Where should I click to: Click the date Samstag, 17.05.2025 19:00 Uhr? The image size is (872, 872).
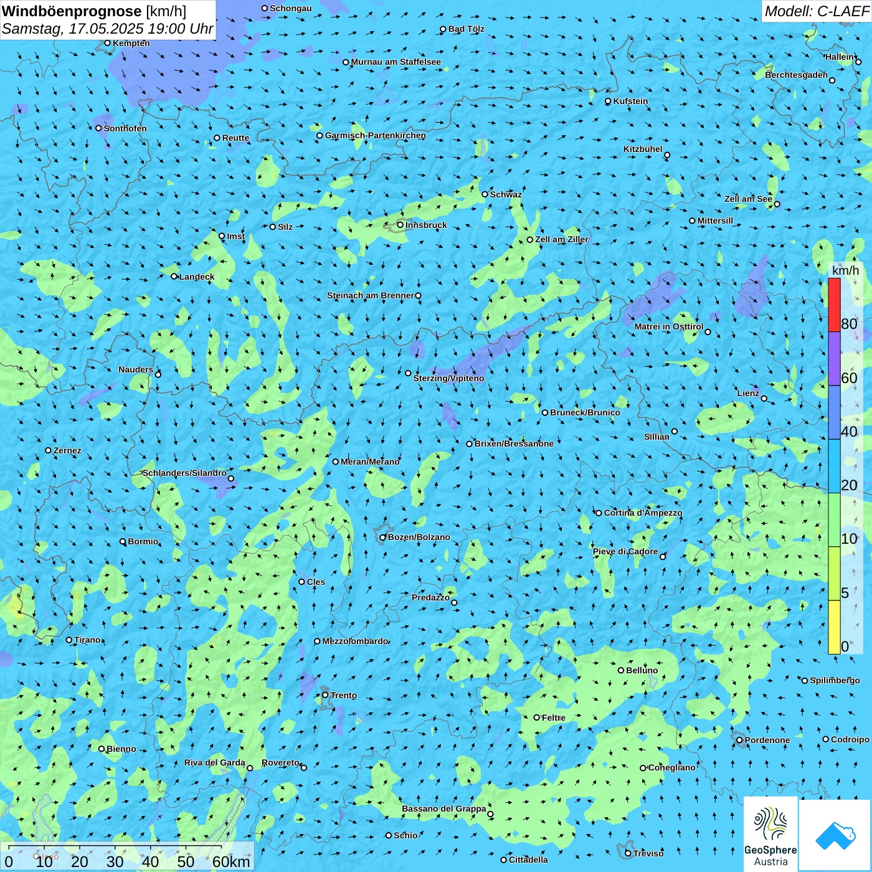tap(108, 29)
